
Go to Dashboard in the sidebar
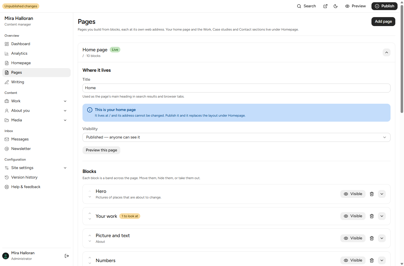point(36,44)
